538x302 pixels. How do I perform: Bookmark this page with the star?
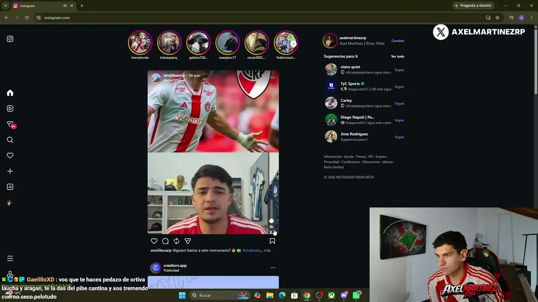click(x=497, y=18)
